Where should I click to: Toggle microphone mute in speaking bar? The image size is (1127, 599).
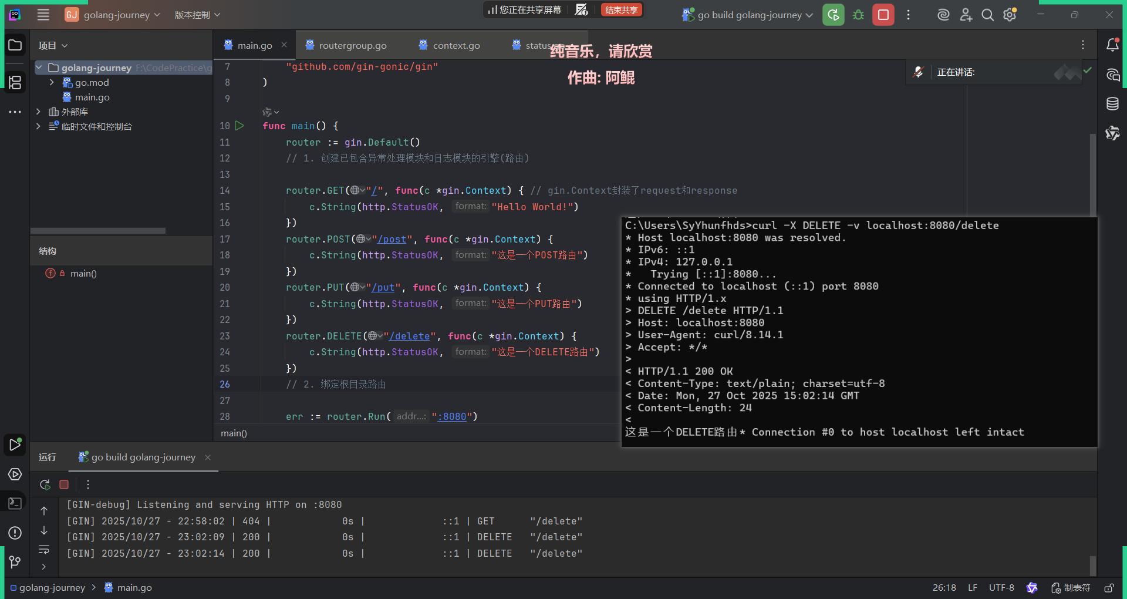point(918,72)
